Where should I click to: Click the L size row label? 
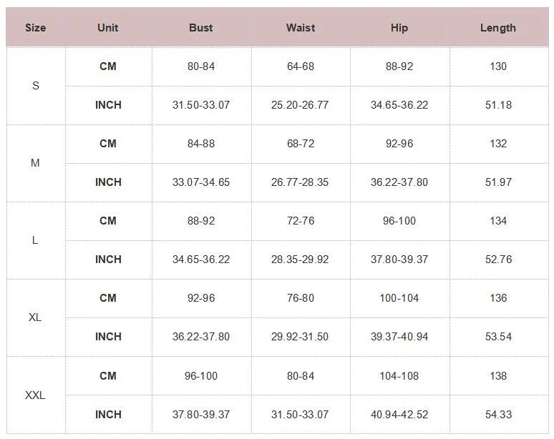pos(35,240)
